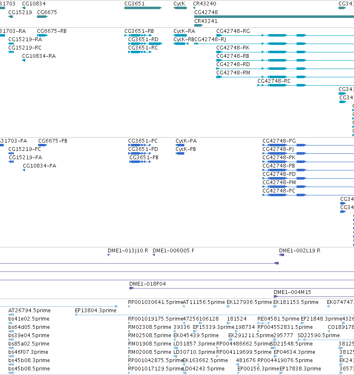Select protein CG42748-PJ label

tap(278, 149)
